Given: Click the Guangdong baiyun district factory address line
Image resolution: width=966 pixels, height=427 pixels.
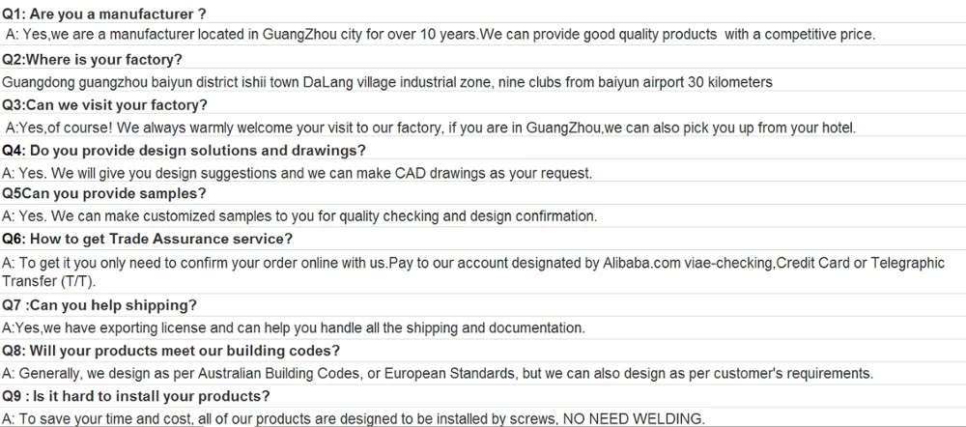Looking at the screenshot, I should click(386, 82).
